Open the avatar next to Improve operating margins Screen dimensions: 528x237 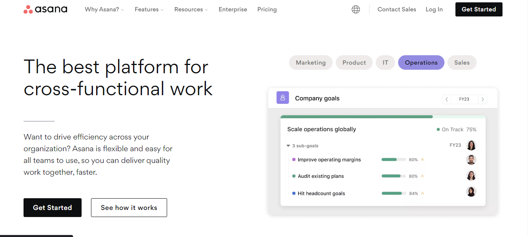click(471, 159)
